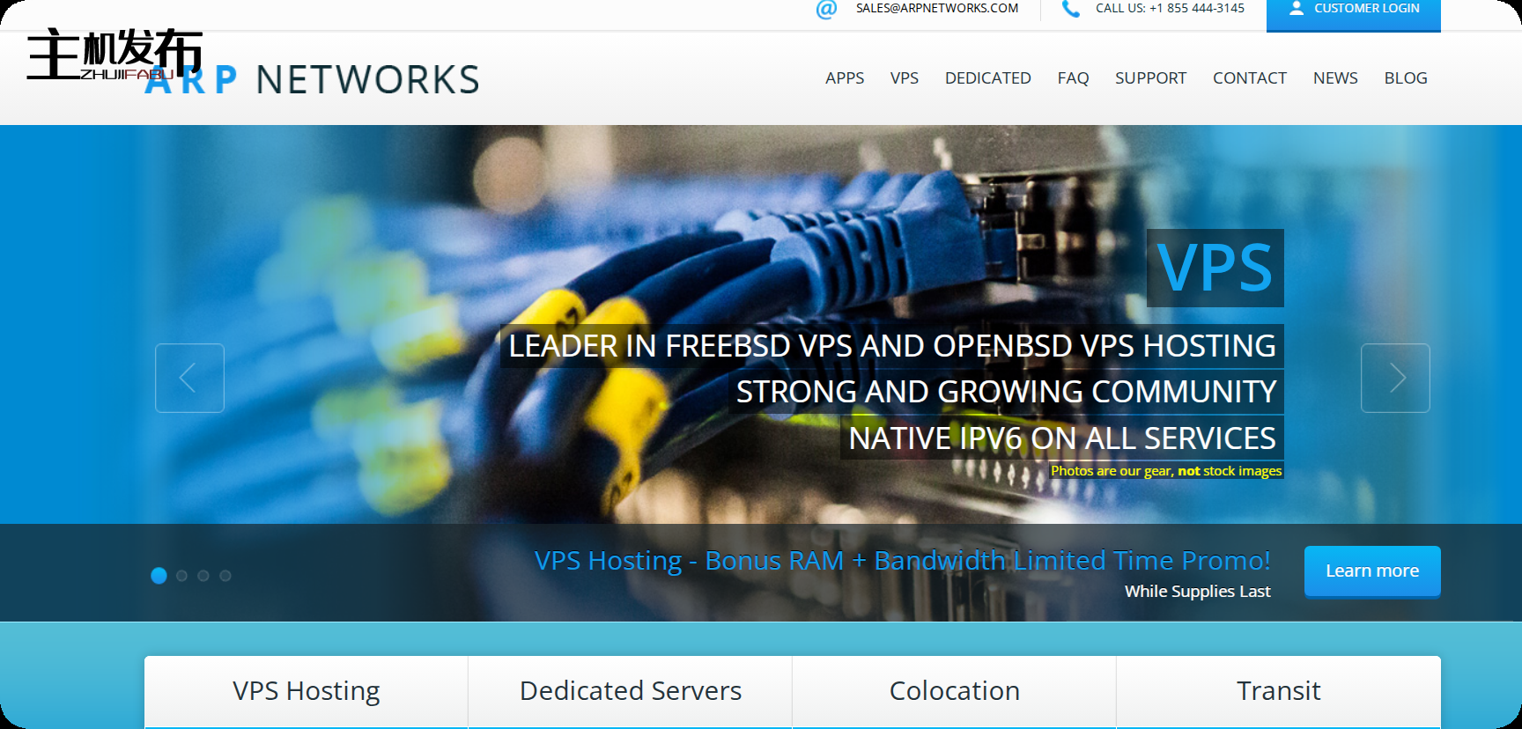Select the first carousel dot indicator
1522x729 pixels.
[x=159, y=576]
